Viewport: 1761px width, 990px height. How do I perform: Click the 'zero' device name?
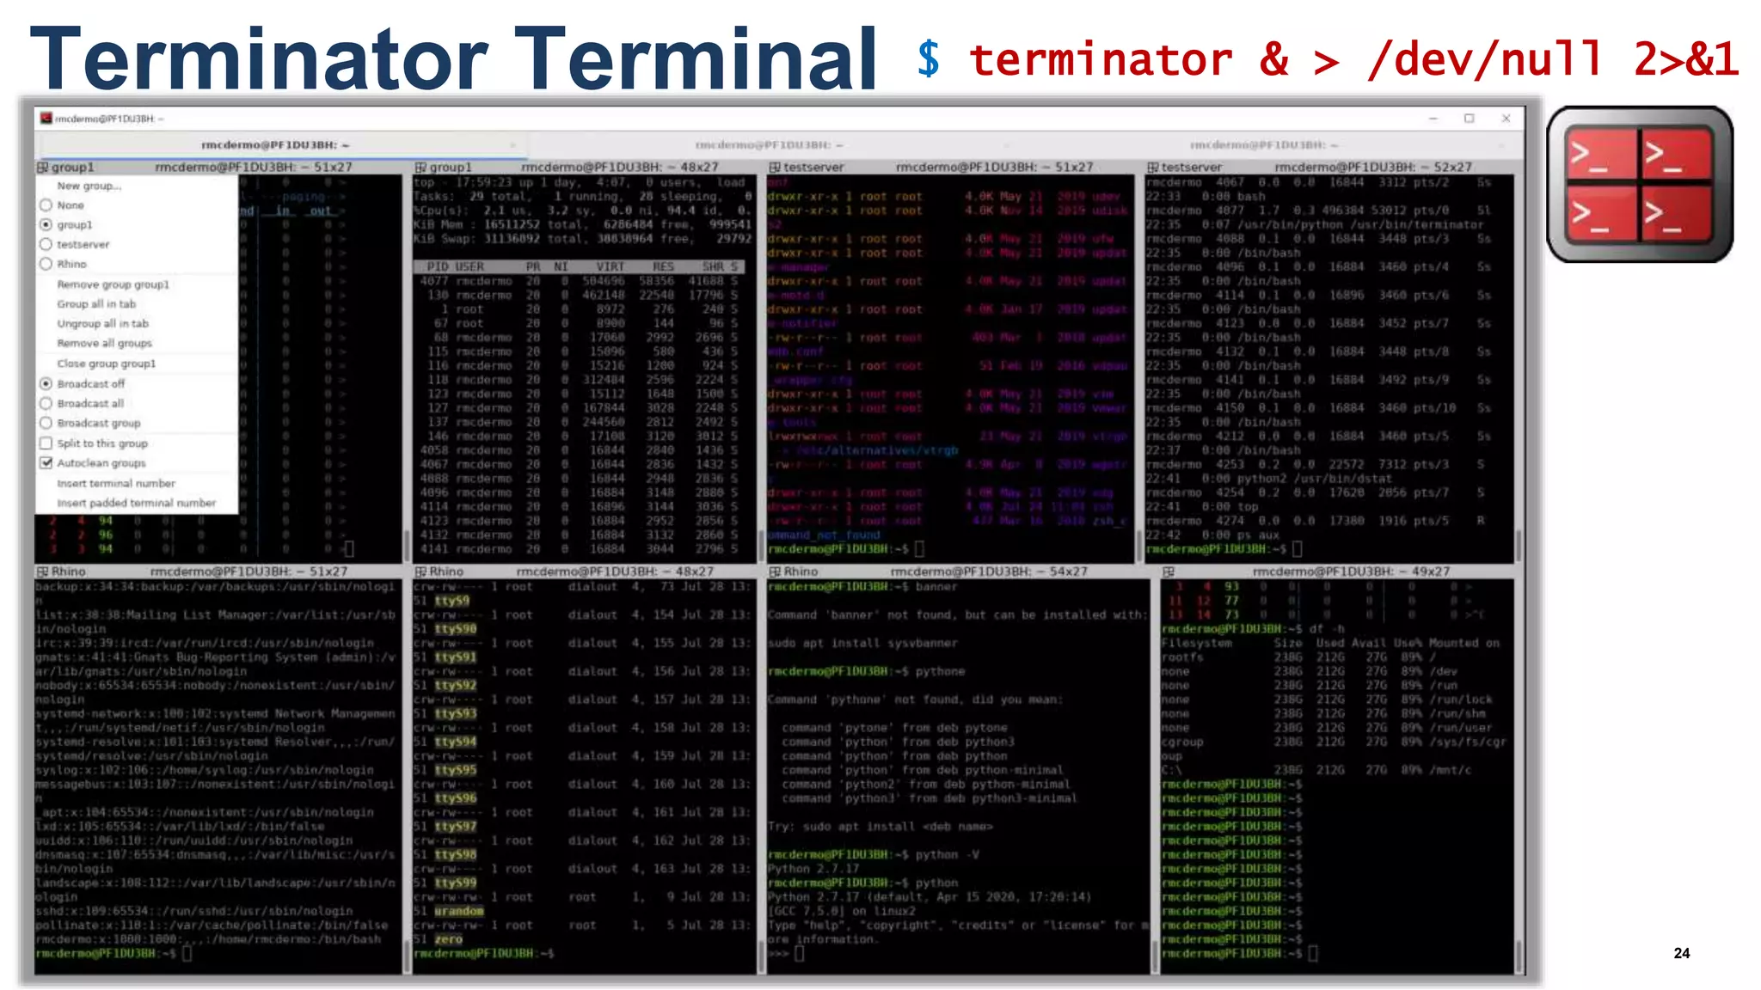pos(449,939)
